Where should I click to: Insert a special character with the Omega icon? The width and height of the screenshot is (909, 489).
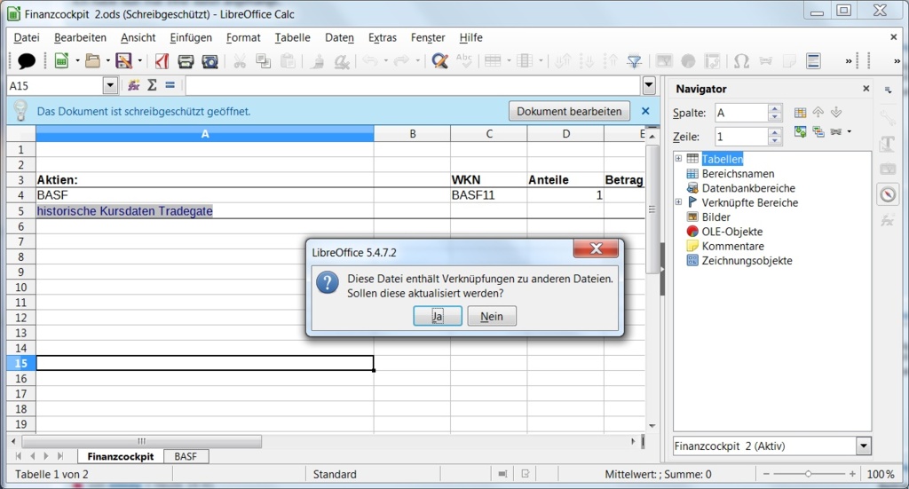click(x=741, y=60)
